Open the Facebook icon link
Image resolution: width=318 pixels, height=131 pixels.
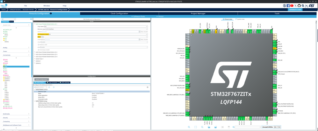tap(288, 5)
